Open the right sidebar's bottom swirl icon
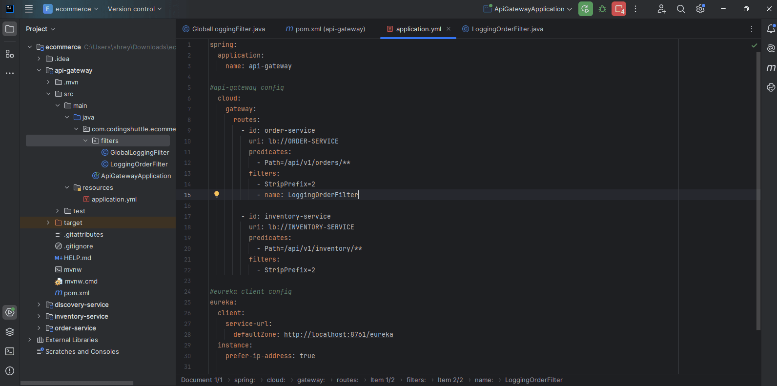This screenshot has height=386, width=777. click(x=771, y=87)
